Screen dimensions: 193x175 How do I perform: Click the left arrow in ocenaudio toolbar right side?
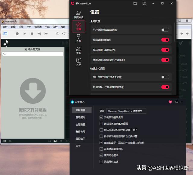point(182,33)
